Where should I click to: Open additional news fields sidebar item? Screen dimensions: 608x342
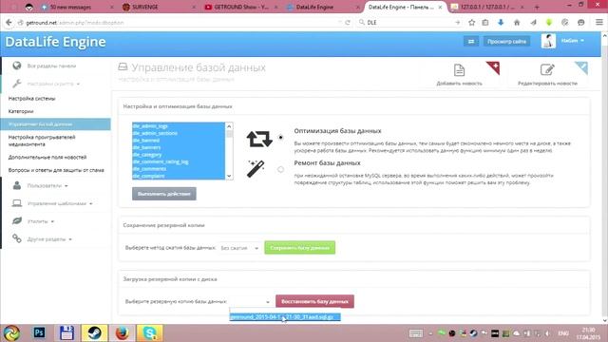(47, 157)
